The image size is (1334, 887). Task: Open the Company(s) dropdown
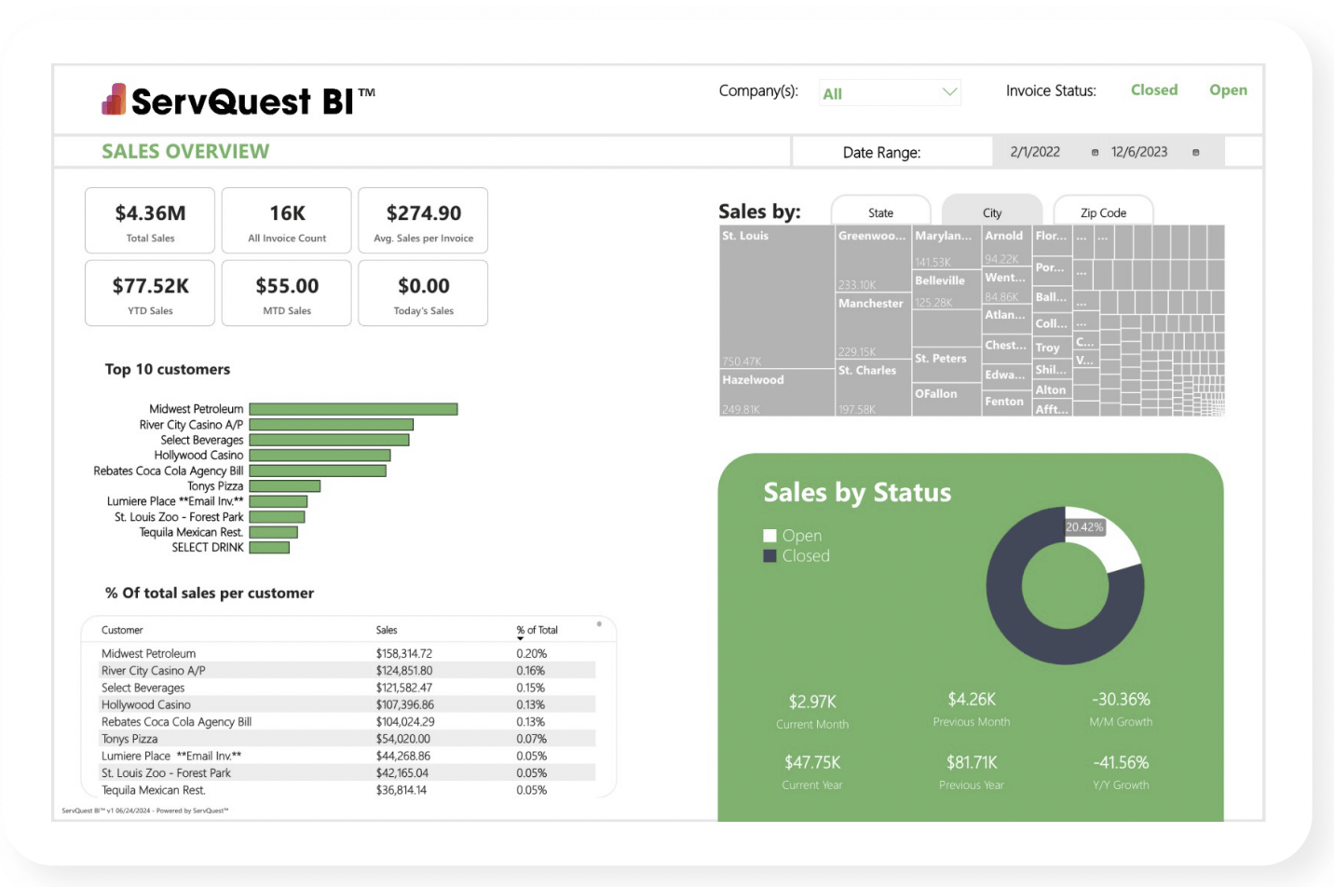coord(890,93)
